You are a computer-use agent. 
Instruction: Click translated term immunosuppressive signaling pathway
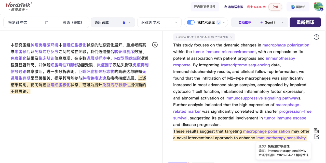262,98
